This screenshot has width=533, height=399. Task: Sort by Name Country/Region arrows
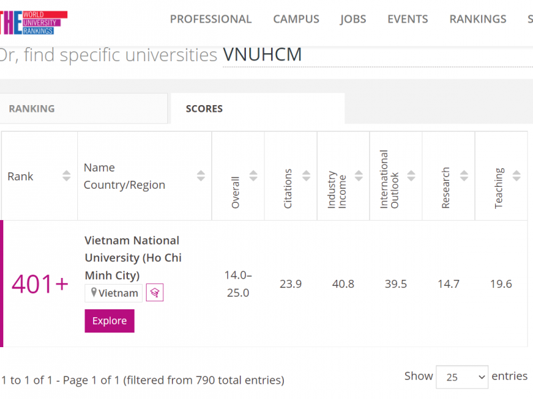(x=201, y=176)
